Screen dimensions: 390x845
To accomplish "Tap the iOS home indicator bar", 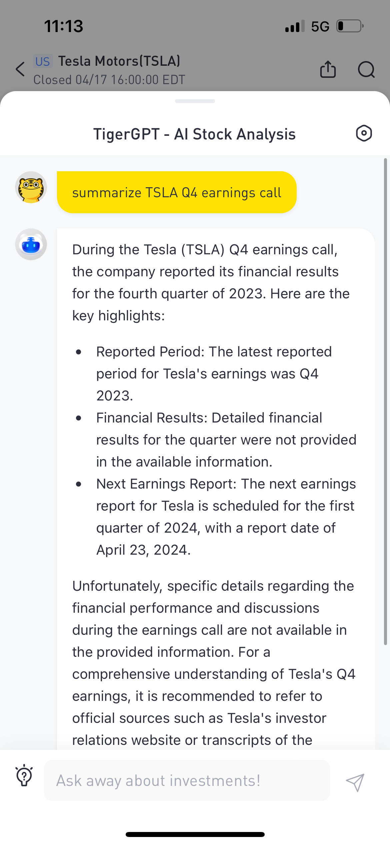I will 195,834.
